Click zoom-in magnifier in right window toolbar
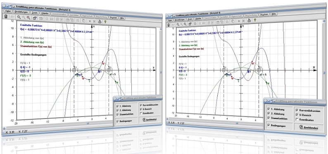Viewport: 328px width, 154px height. 178,24
